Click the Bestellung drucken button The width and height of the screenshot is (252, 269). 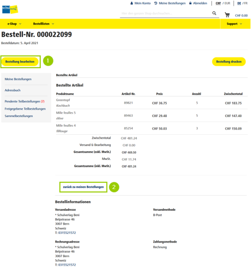click(229, 61)
